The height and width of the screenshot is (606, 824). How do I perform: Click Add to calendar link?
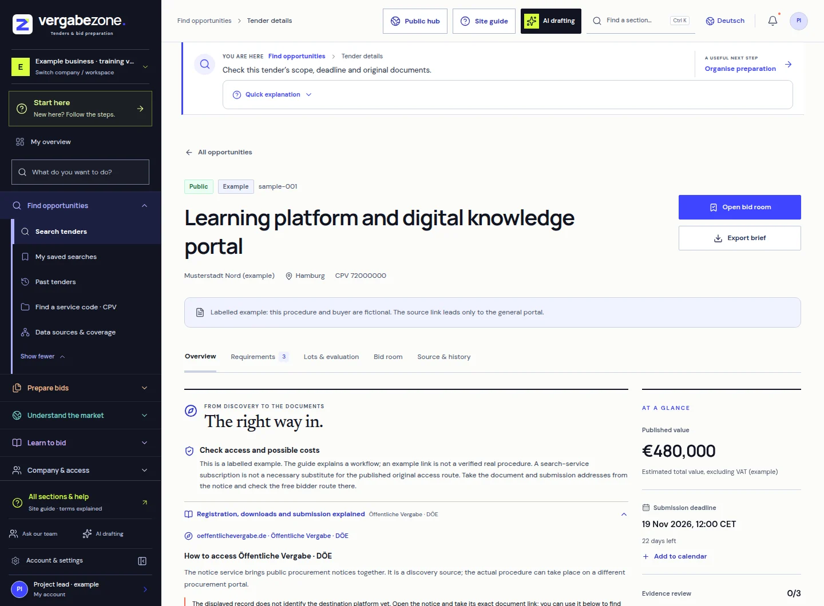pyautogui.click(x=675, y=556)
